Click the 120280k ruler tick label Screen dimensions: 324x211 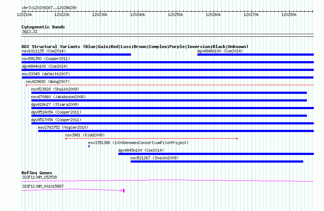289,15
